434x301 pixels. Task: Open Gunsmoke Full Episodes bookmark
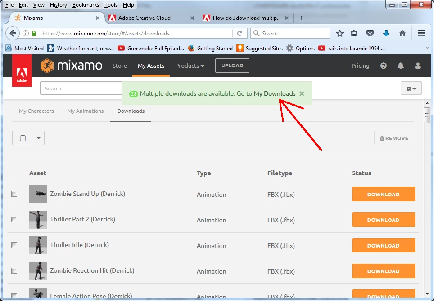(151, 49)
